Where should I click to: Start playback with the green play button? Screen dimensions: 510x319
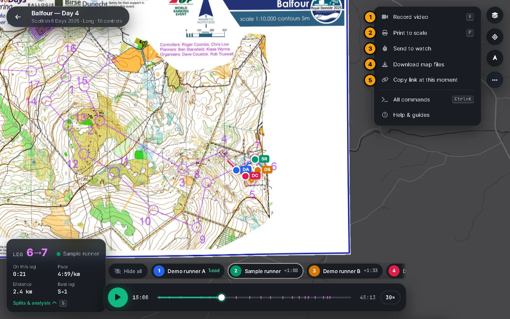[x=118, y=297]
